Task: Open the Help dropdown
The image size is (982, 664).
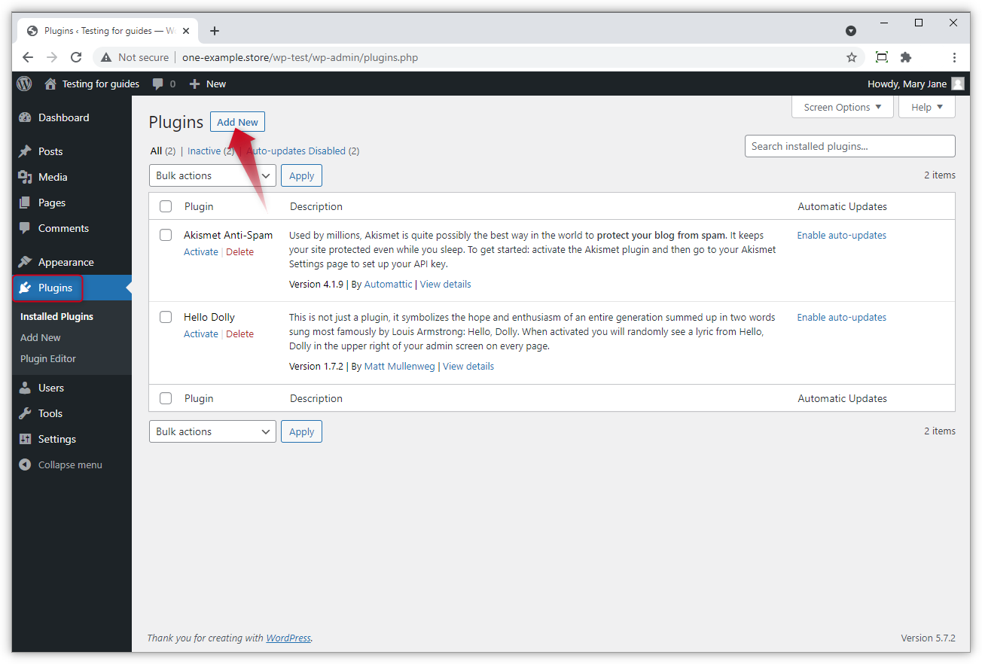Action: point(926,107)
